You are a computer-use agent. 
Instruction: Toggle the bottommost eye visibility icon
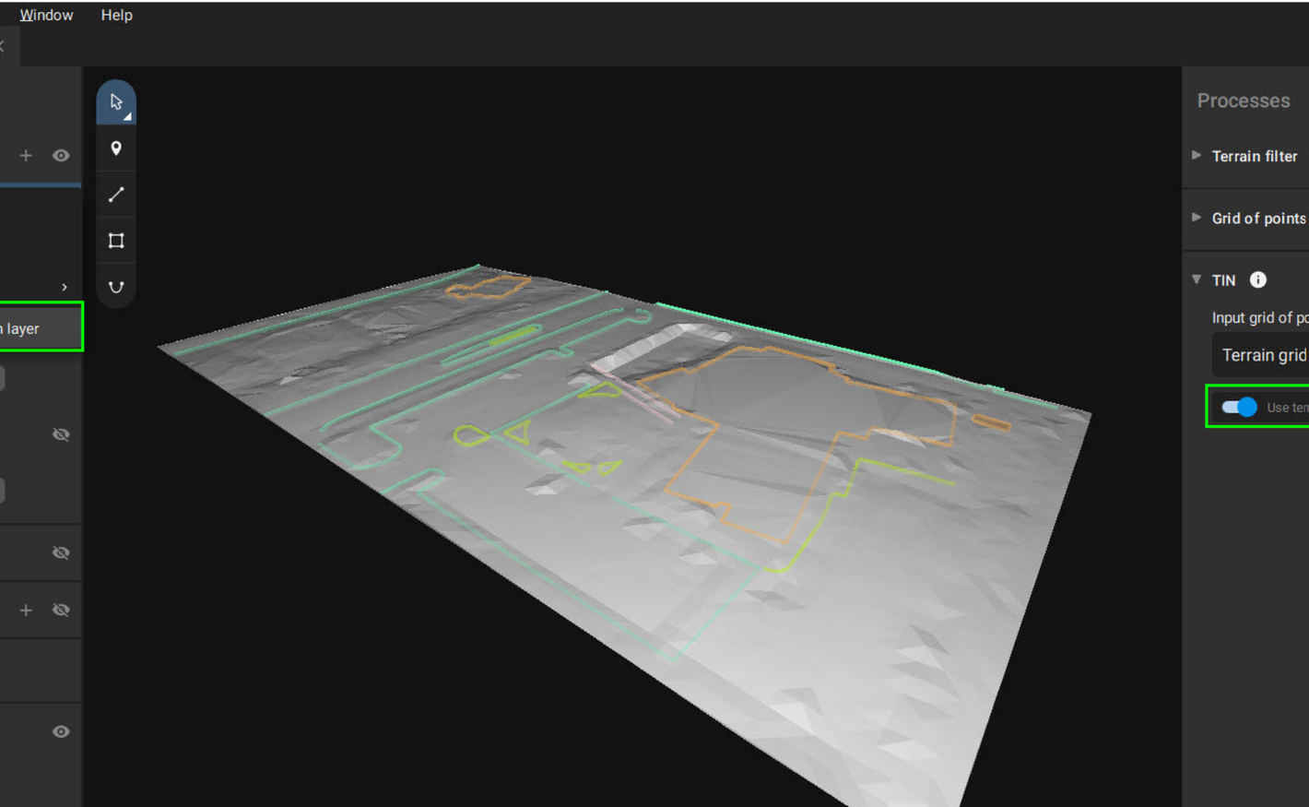tap(61, 731)
